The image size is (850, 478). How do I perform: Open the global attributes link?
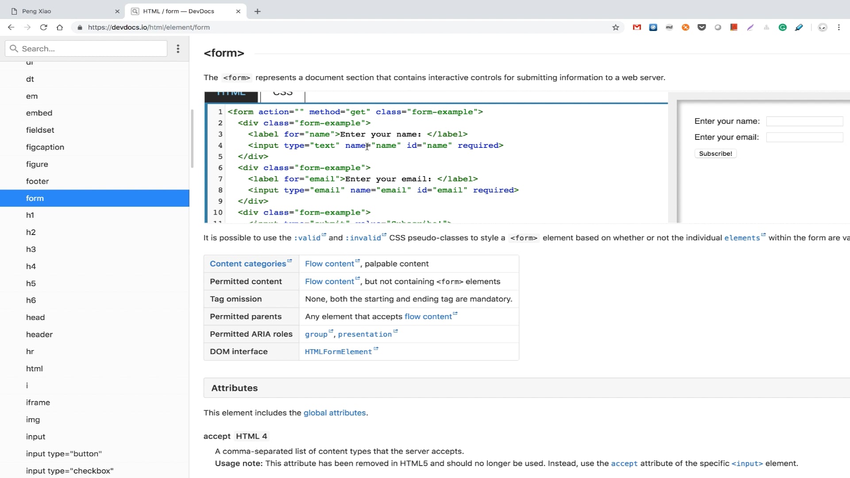[334, 413]
